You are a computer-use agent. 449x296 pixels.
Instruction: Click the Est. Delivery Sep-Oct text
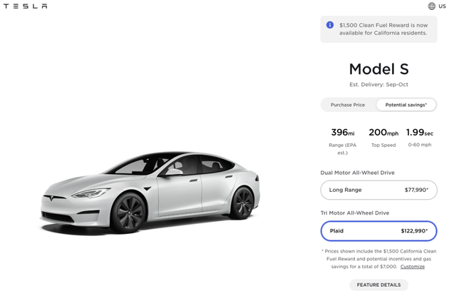(x=378, y=86)
